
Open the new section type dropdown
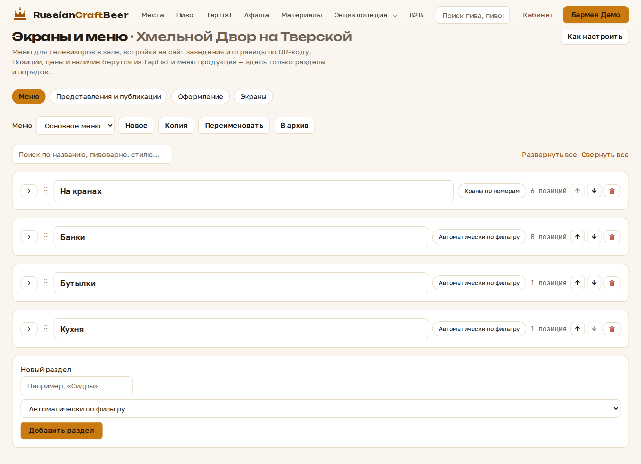click(320, 409)
